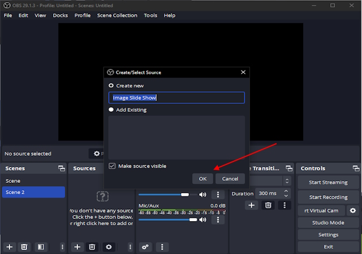This screenshot has height=254, width=362.
Task: Click the Duration 300 ms field
Action: click(x=273, y=194)
